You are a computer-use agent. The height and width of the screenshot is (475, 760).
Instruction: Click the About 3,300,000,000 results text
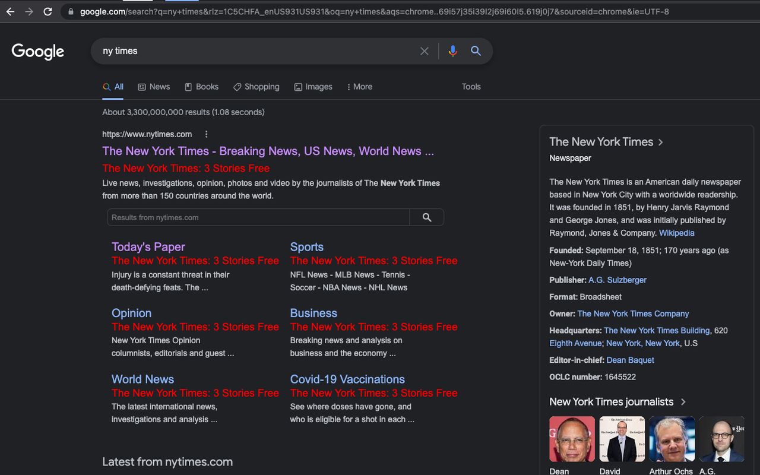click(x=183, y=112)
